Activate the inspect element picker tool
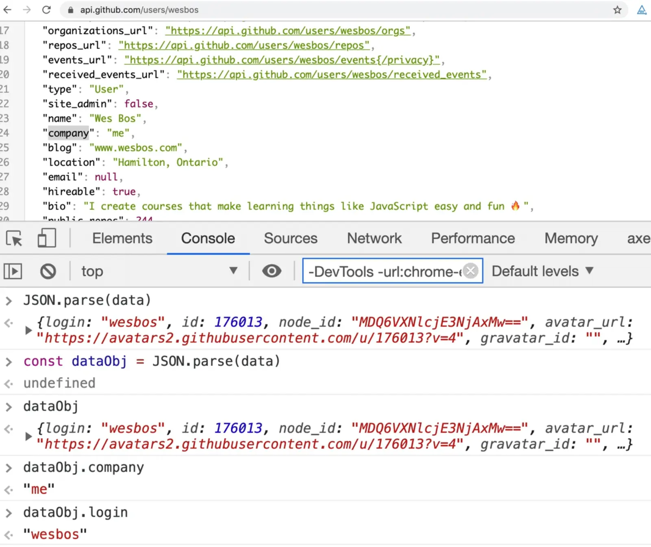This screenshot has width=651, height=547. click(x=14, y=239)
